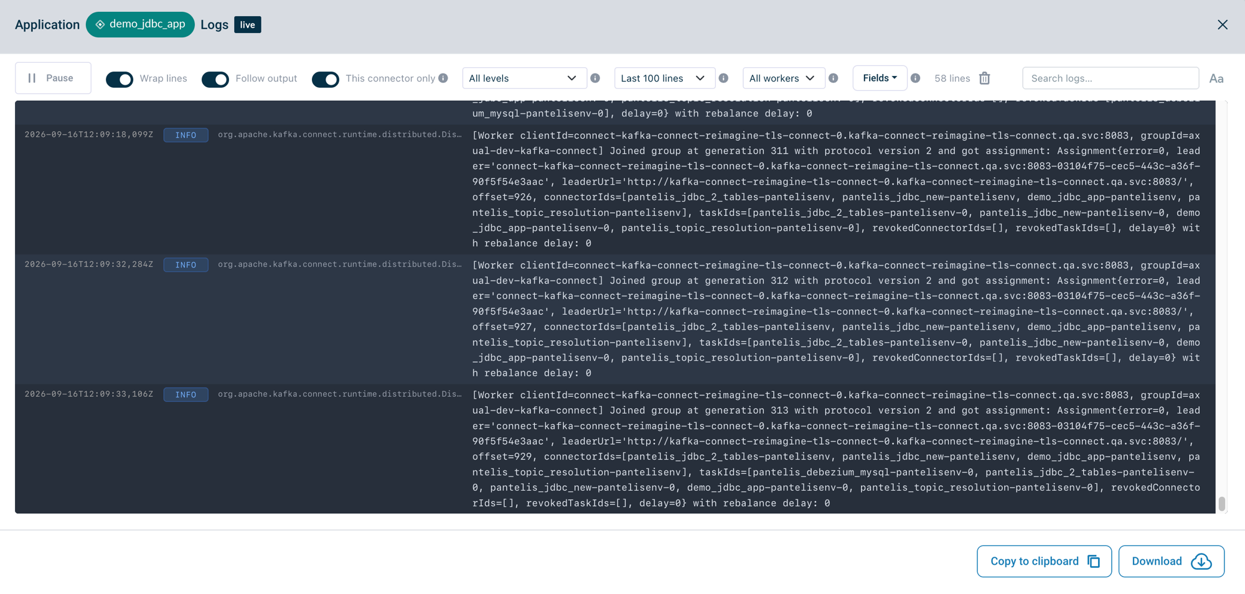Select the INFO badge at 12:09:33,106Z
The height and width of the screenshot is (594, 1245).
[x=186, y=395]
